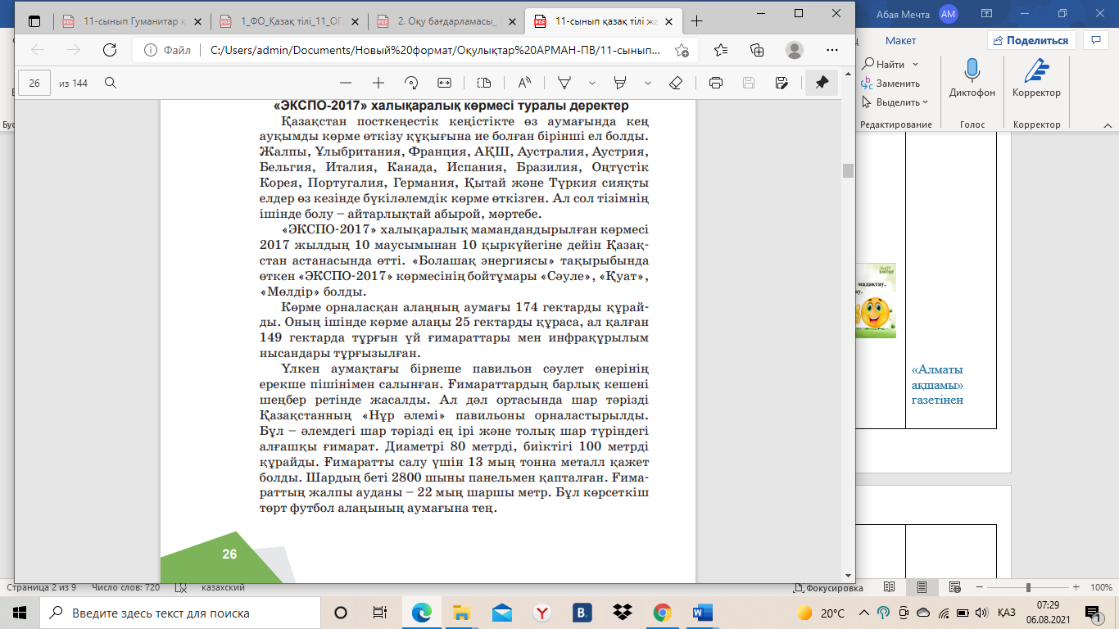Print the PDF using the printer icon
This screenshot has width=1119, height=629.
click(x=716, y=83)
